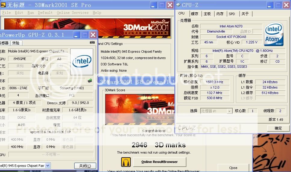Click the Antialiasing: None text
The width and height of the screenshot is (291, 172).
click(114, 70)
